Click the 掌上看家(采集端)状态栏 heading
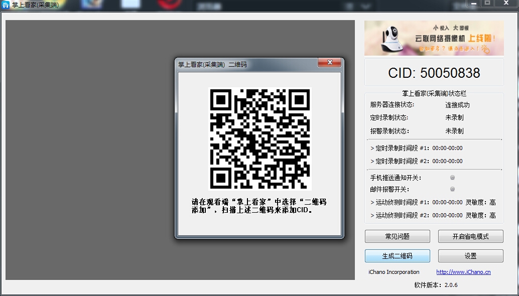The height and width of the screenshot is (296, 519). 434,94
